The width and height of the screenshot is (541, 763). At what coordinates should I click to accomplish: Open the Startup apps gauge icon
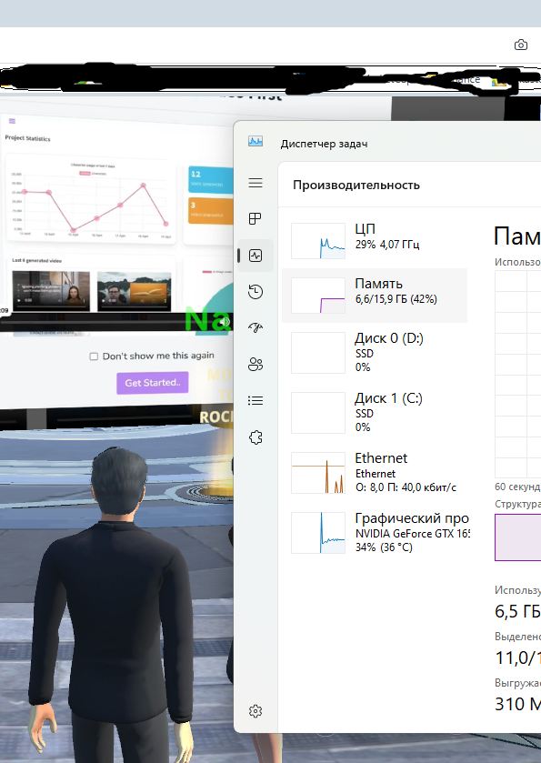255,328
